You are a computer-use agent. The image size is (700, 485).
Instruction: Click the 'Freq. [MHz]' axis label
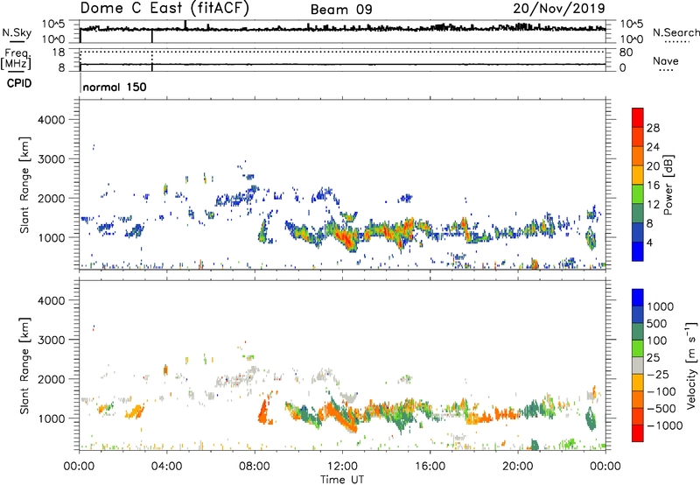pyautogui.click(x=16, y=60)
